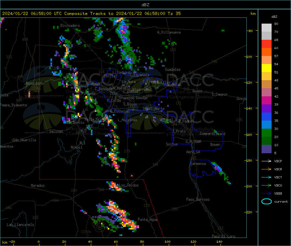The width and height of the screenshot is (291, 246).
Task: Click the Punta_Agua map label
Action: coord(147,219)
